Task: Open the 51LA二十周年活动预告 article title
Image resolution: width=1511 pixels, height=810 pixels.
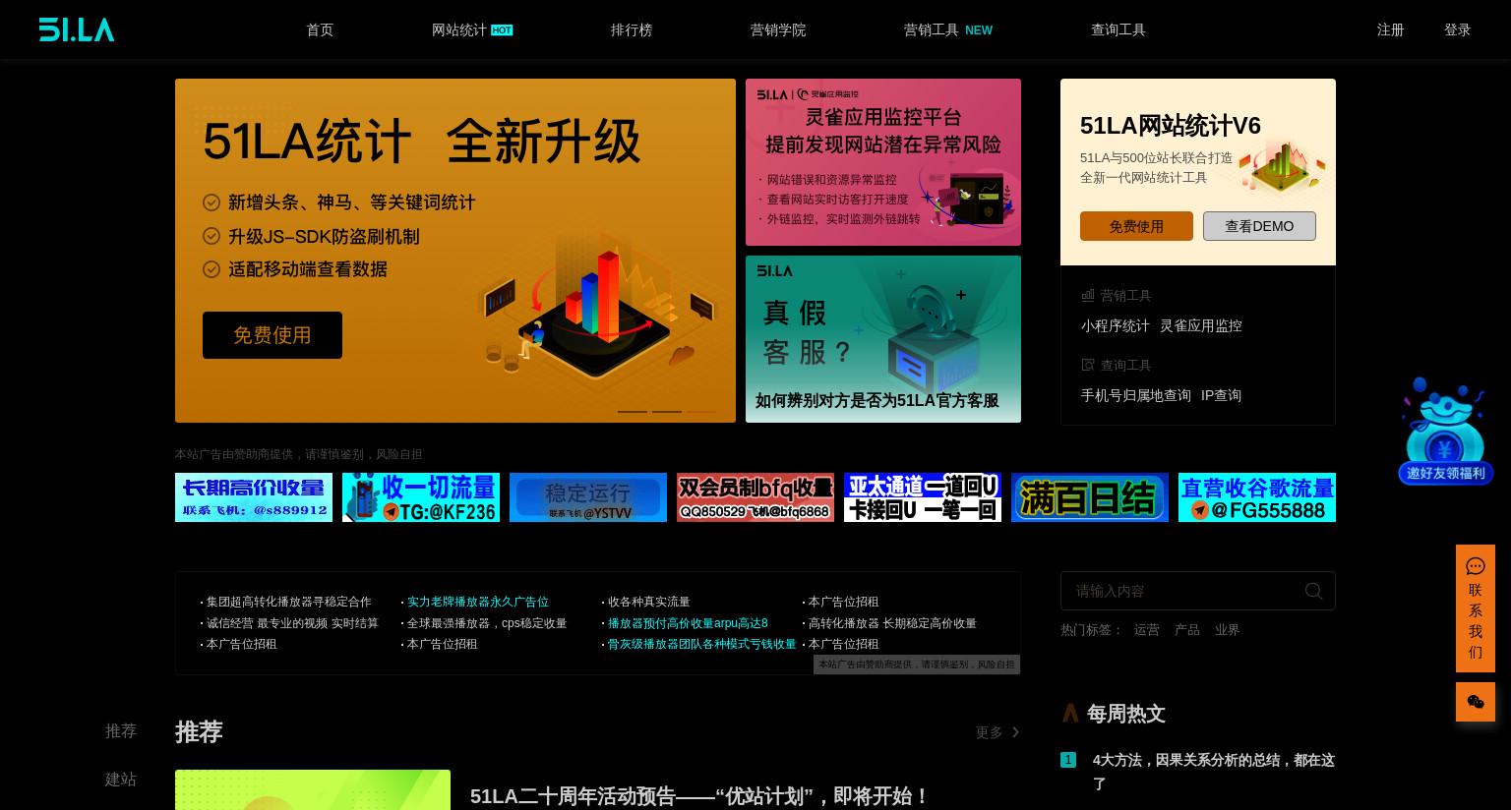Action: (x=699, y=795)
